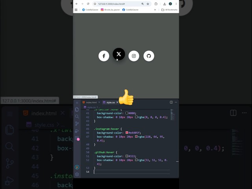Screen dimensions: 252x189
Task: Bookmark this page with the star
Action: [x=148, y=4]
